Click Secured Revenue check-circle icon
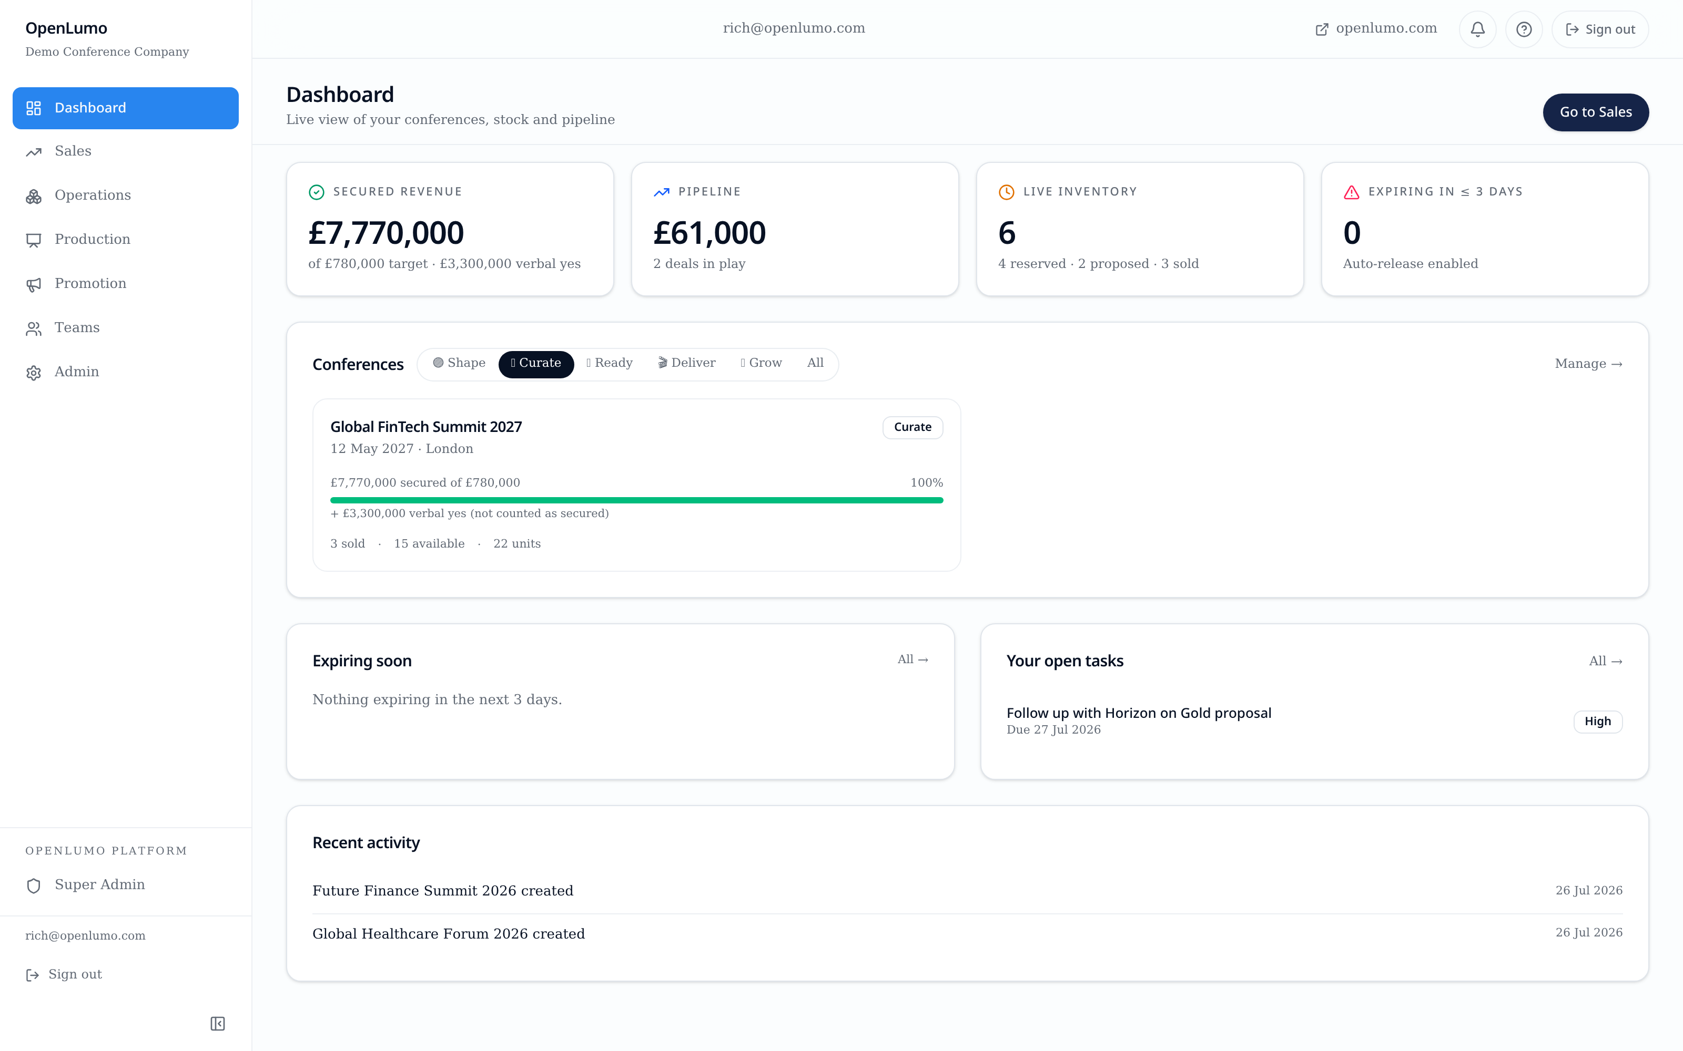Image resolution: width=1683 pixels, height=1051 pixels. click(x=317, y=192)
